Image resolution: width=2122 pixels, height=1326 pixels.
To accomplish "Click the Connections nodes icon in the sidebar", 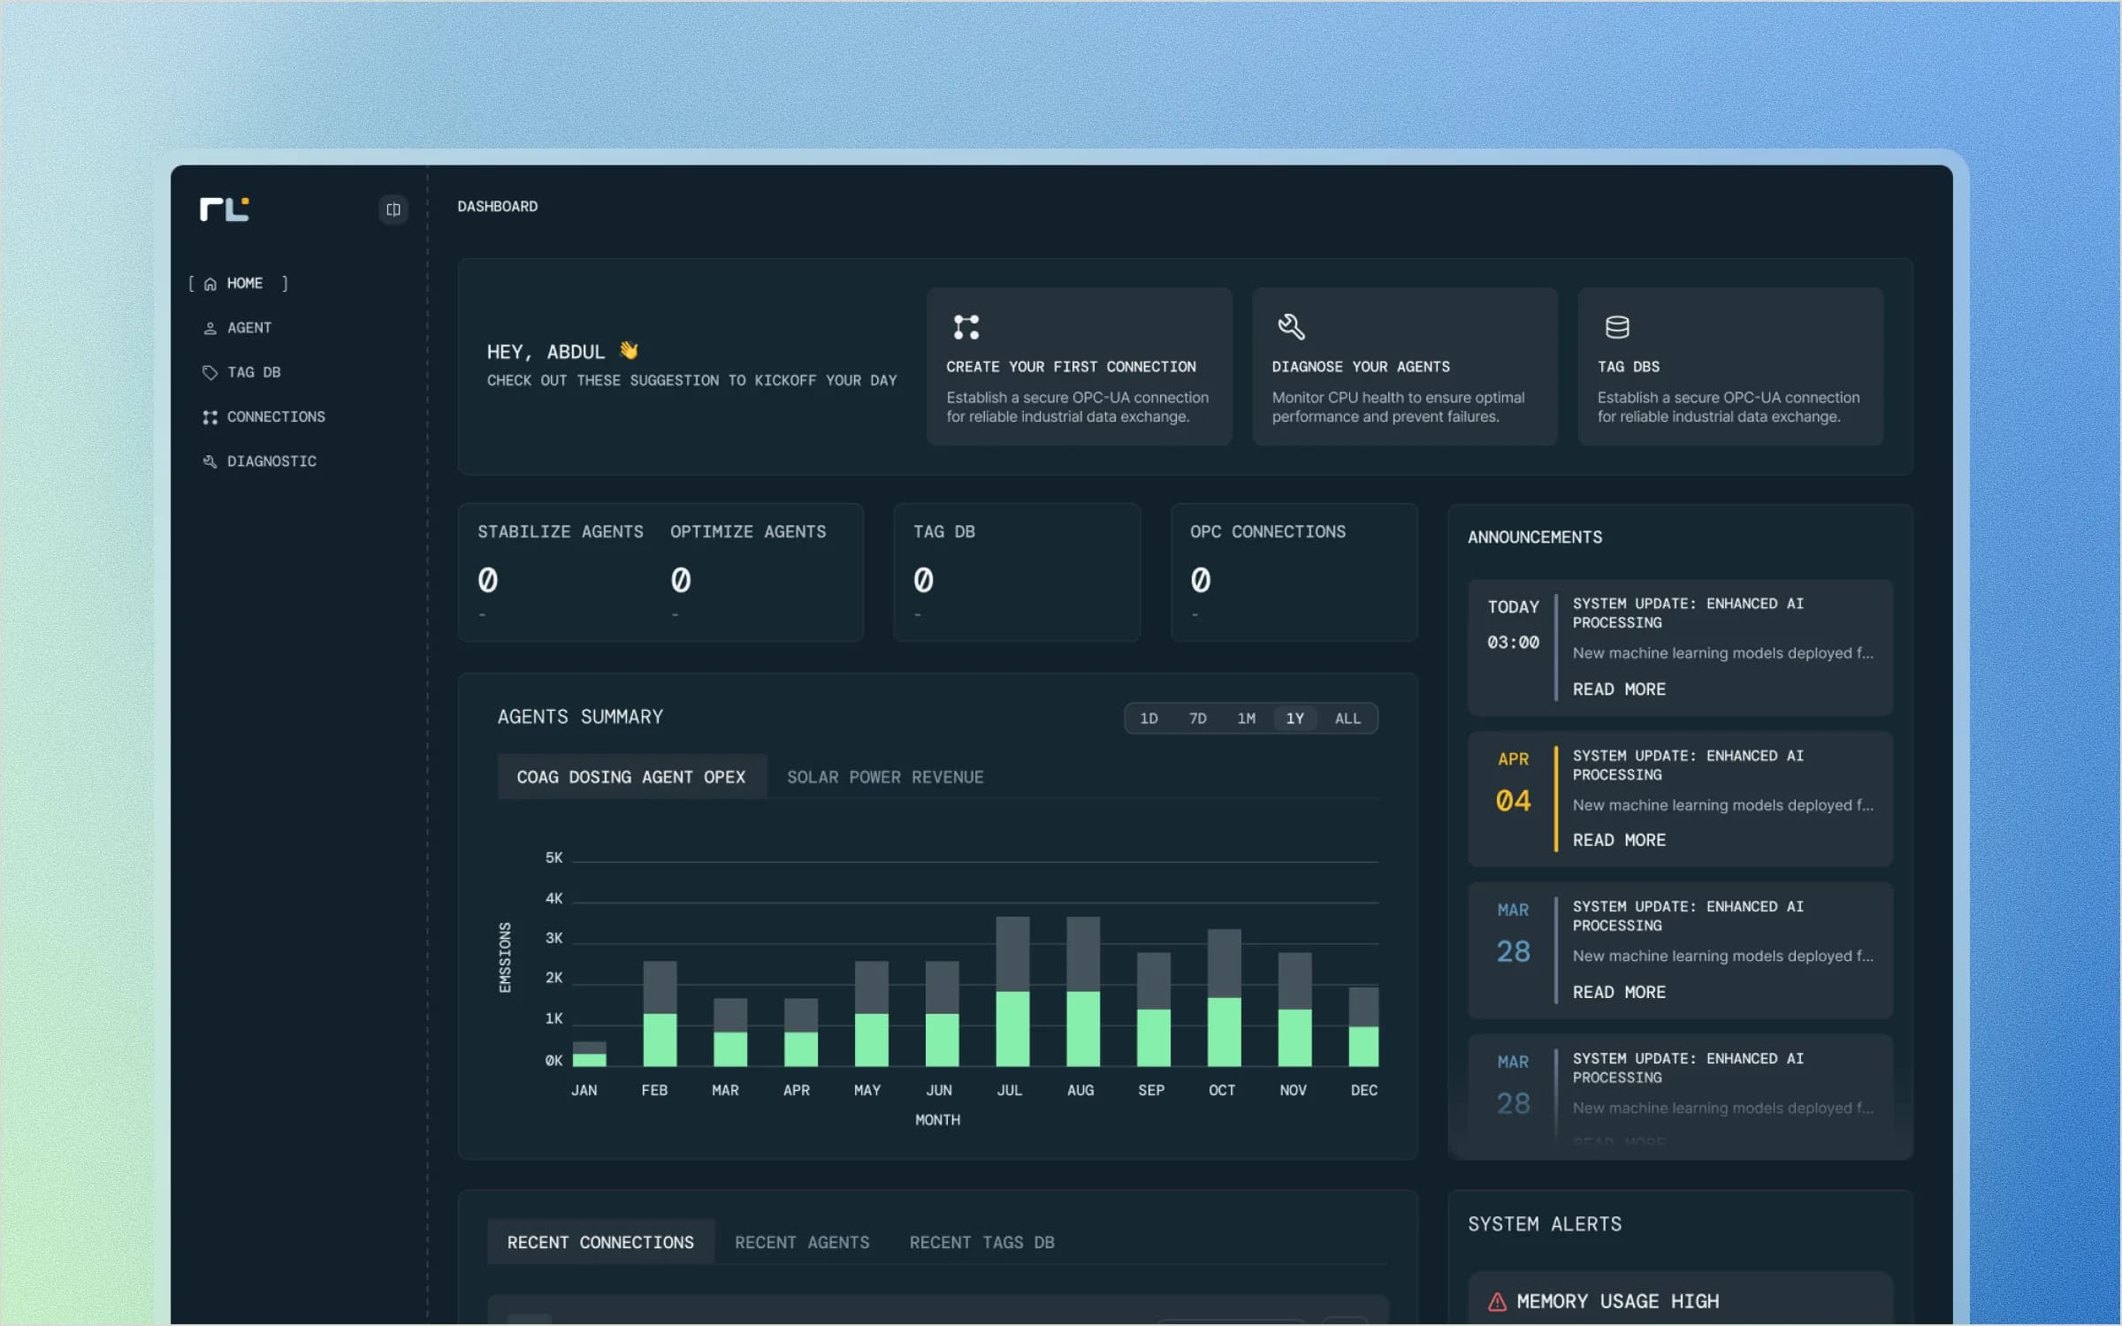I will click(x=210, y=417).
